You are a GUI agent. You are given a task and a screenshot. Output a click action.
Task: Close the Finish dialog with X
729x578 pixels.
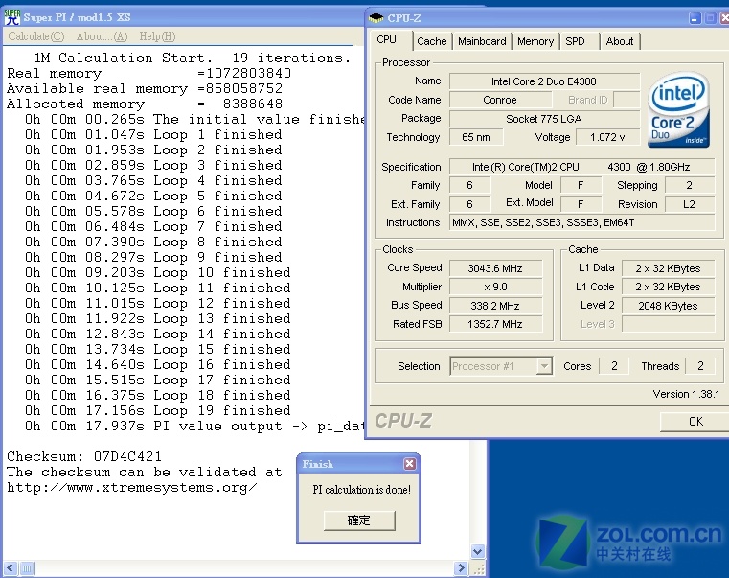click(x=410, y=464)
